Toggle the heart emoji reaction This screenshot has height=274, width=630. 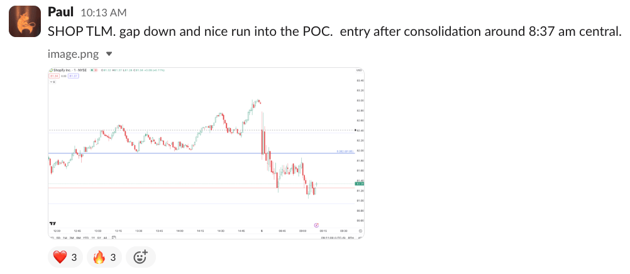(x=65, y=256)
